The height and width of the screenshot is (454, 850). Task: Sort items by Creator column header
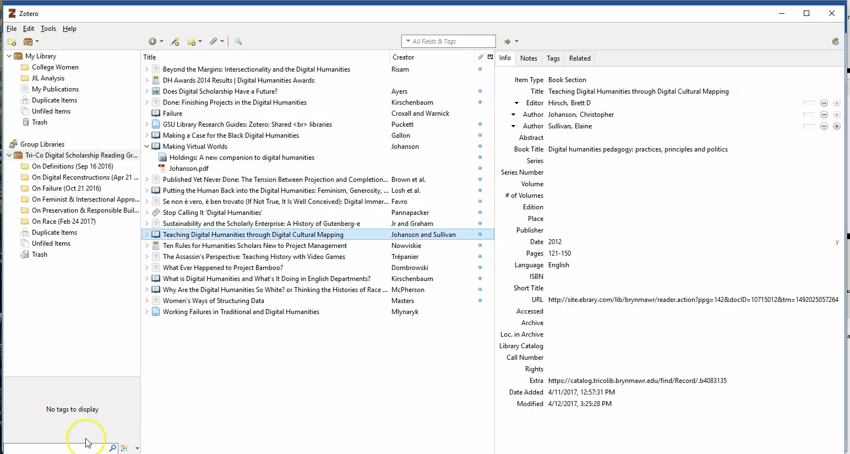[x=432, y=57]
